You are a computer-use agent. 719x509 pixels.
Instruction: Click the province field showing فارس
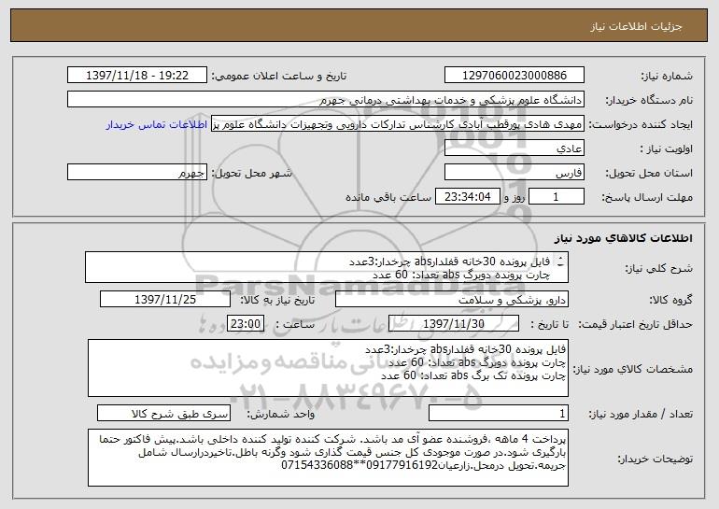tap(514, 173)
